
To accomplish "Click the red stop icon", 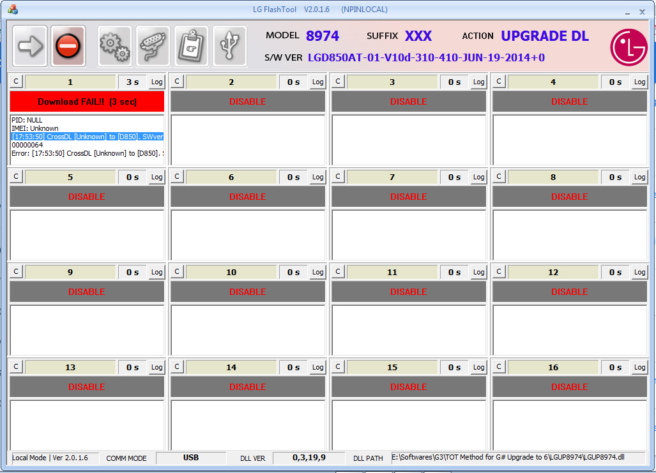I will click(68, 46).
